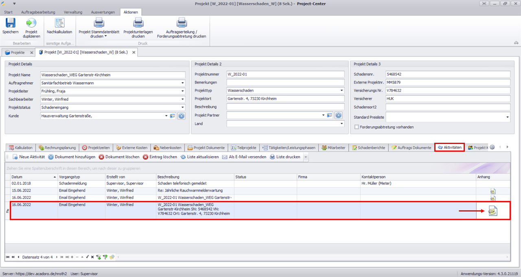Click the Projekt duplizieren icon

[x=31, y=23]
